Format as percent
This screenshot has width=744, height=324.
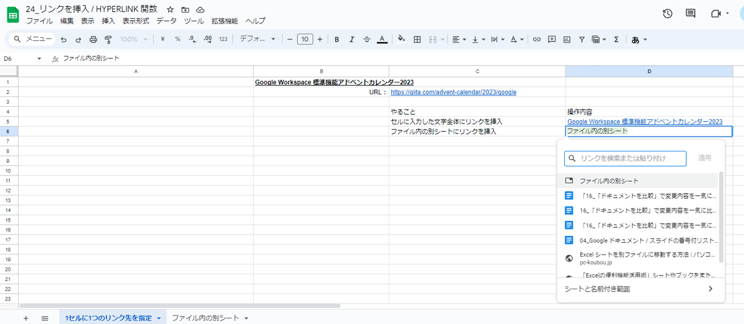coord(177,39)
